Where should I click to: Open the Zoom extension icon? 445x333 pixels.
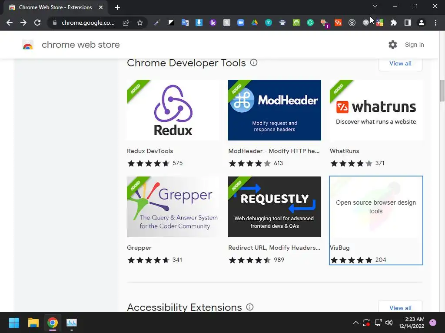(241, 23)
